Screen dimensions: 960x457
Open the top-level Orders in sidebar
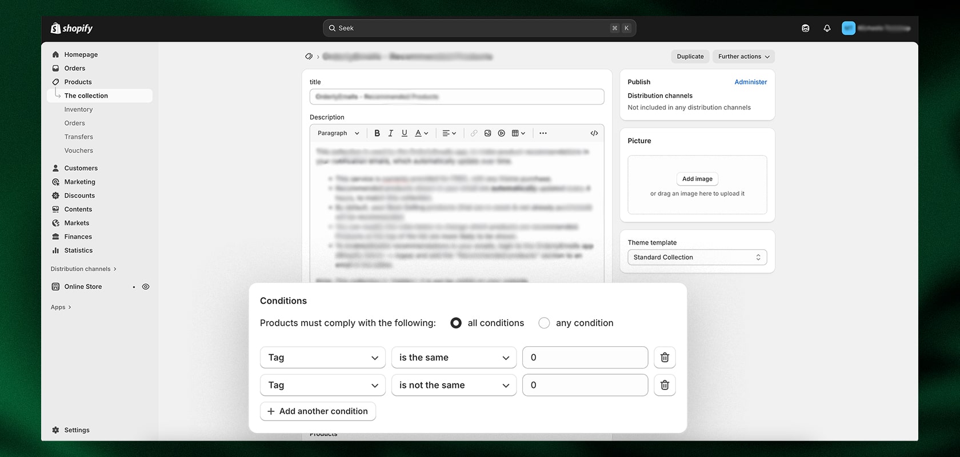point(75,69)
